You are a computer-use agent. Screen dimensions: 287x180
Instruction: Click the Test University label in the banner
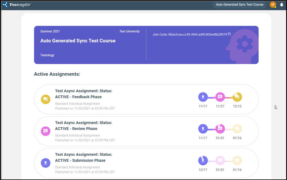tap(129, 31)
